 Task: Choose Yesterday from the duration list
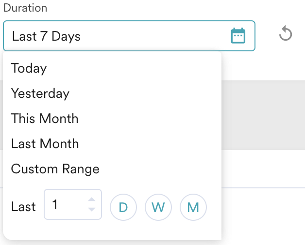pos(40,93)
